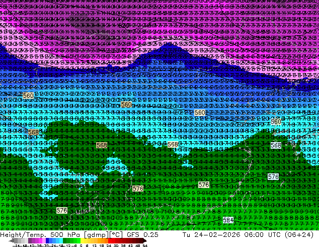This screenshot has width=319, height=247.
Task: Click the 'Tu' weekday text
Action: [186, 234]
